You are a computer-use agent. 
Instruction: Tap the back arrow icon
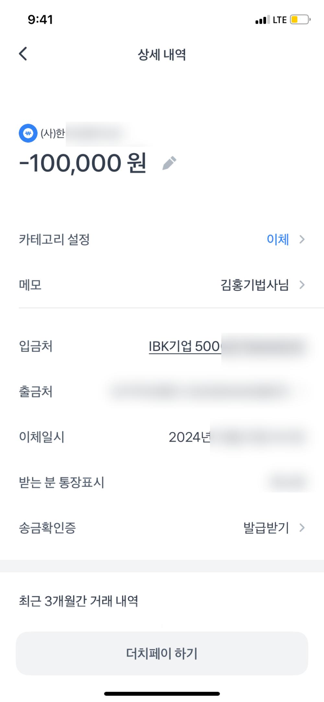point(23,54)
